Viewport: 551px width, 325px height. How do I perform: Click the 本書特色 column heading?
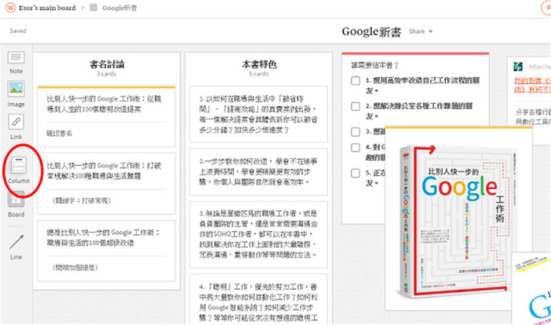click(259, 64)
